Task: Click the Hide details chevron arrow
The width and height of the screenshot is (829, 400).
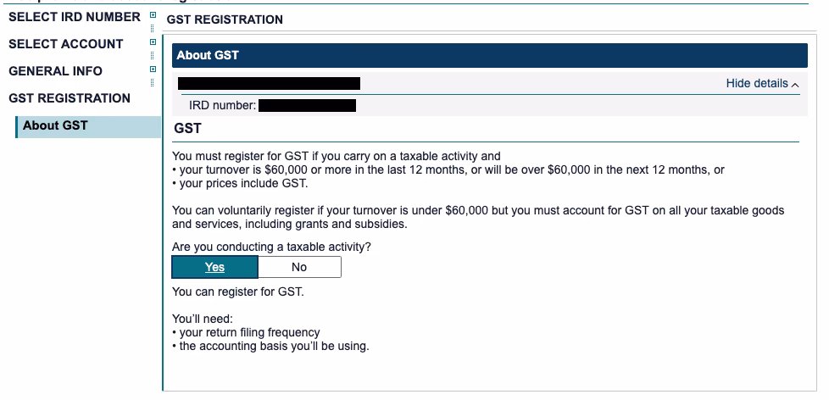Action: coord(795,84)
